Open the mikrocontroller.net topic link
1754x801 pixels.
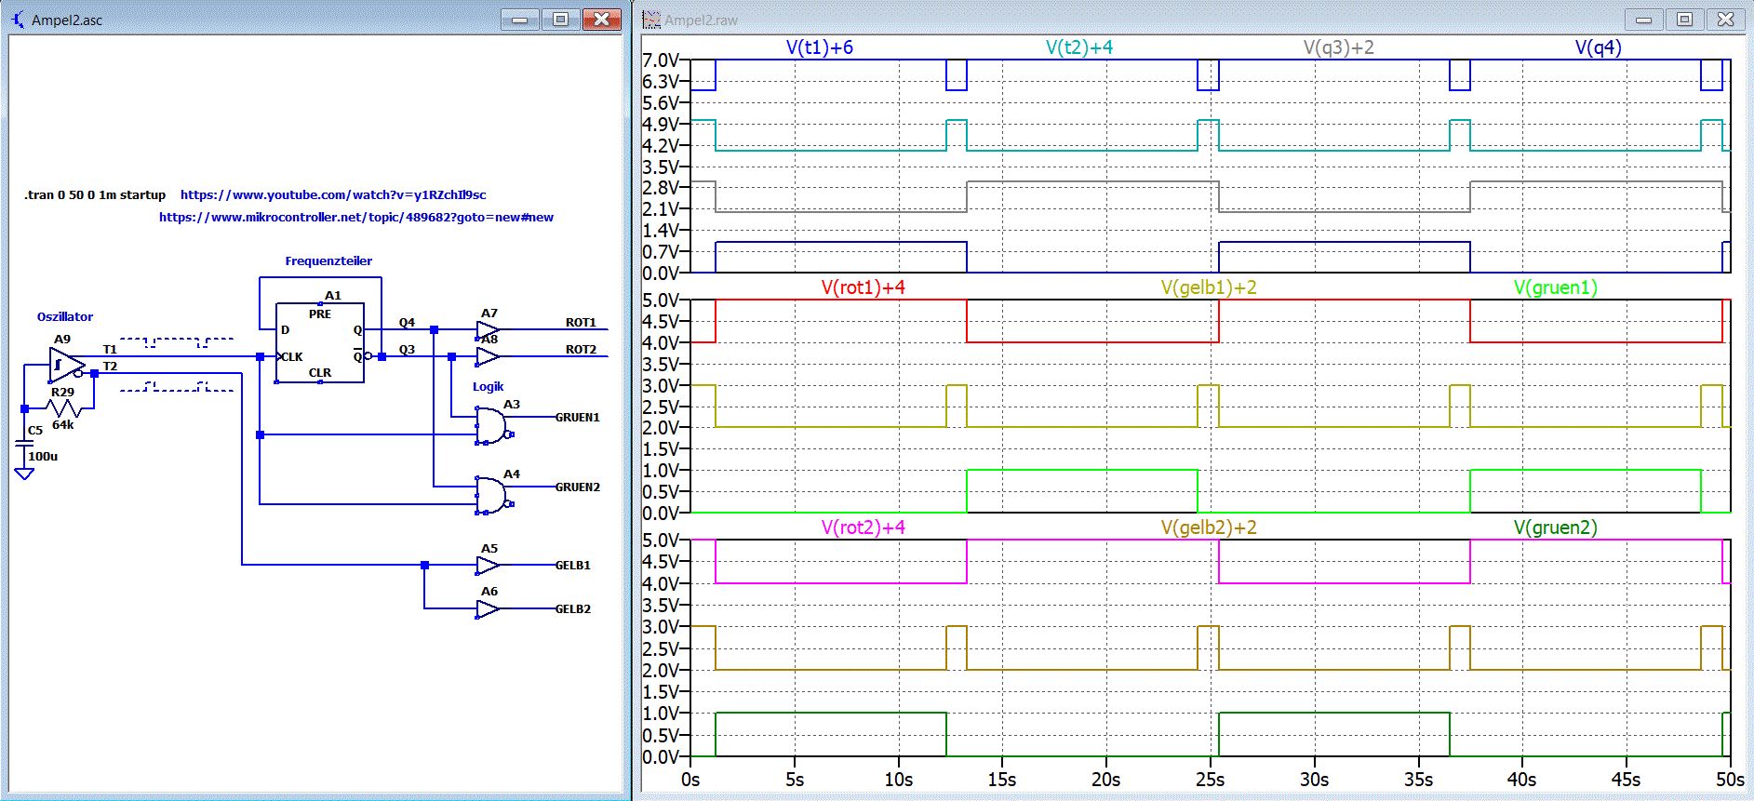[355, 218]
